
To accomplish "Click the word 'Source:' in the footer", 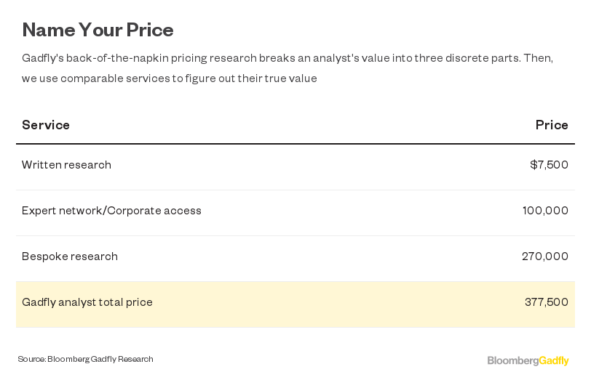I will click(x=32, y=359).
